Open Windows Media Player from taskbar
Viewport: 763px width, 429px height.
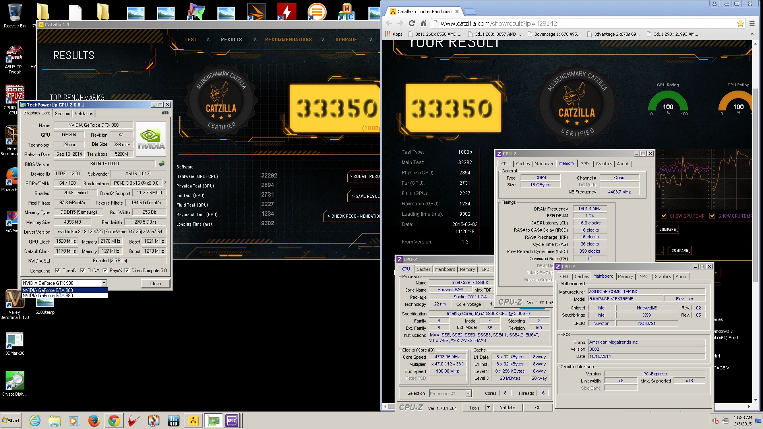pos(74,421)
